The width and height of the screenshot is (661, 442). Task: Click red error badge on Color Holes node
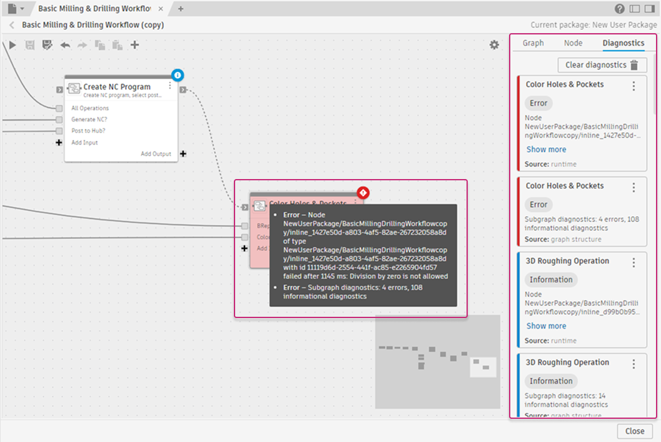[363, 193]
